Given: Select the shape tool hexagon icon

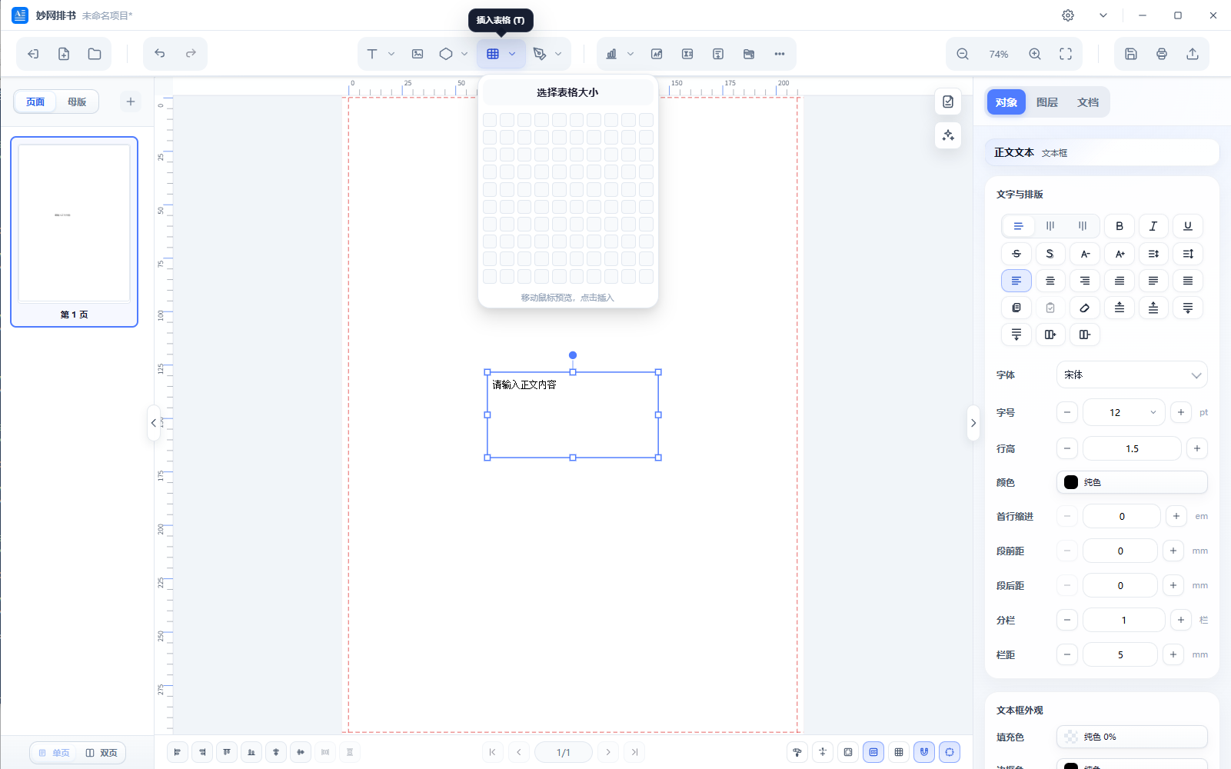Looking at the screenshot, I should tap(446, 54).
